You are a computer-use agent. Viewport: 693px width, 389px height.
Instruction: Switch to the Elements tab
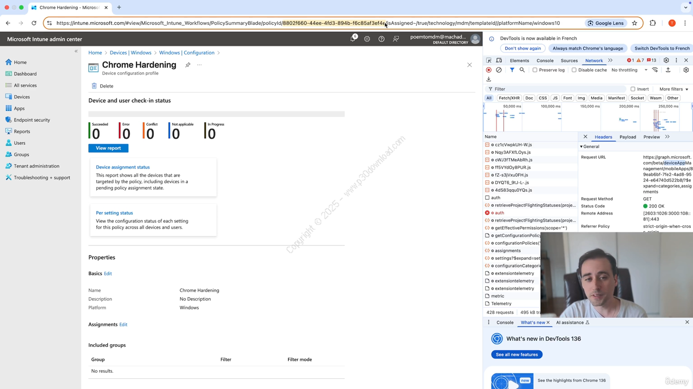(519, 61)
